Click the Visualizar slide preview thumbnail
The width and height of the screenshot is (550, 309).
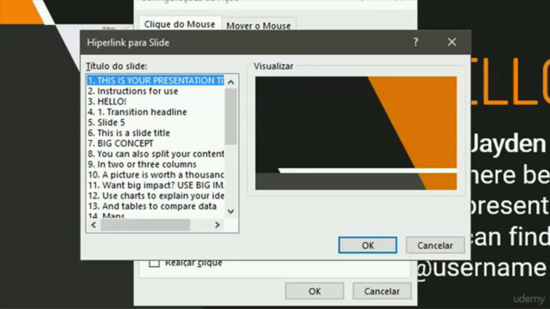tap(356, 133)
